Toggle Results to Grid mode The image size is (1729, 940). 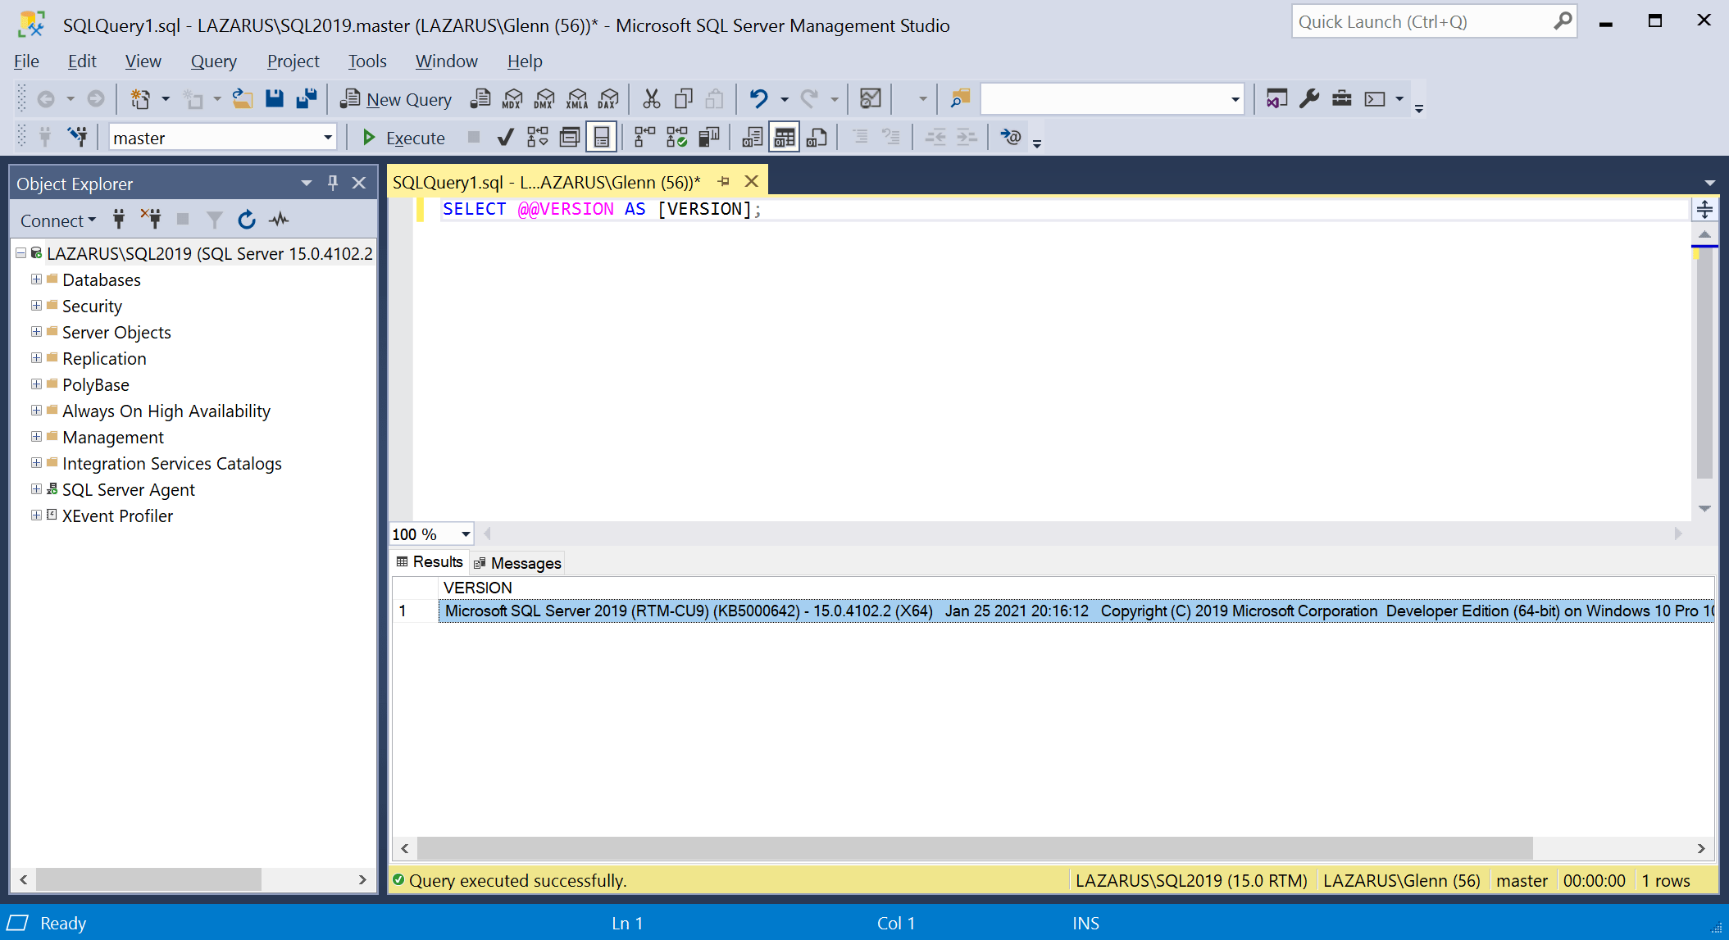tap(784, 138)
